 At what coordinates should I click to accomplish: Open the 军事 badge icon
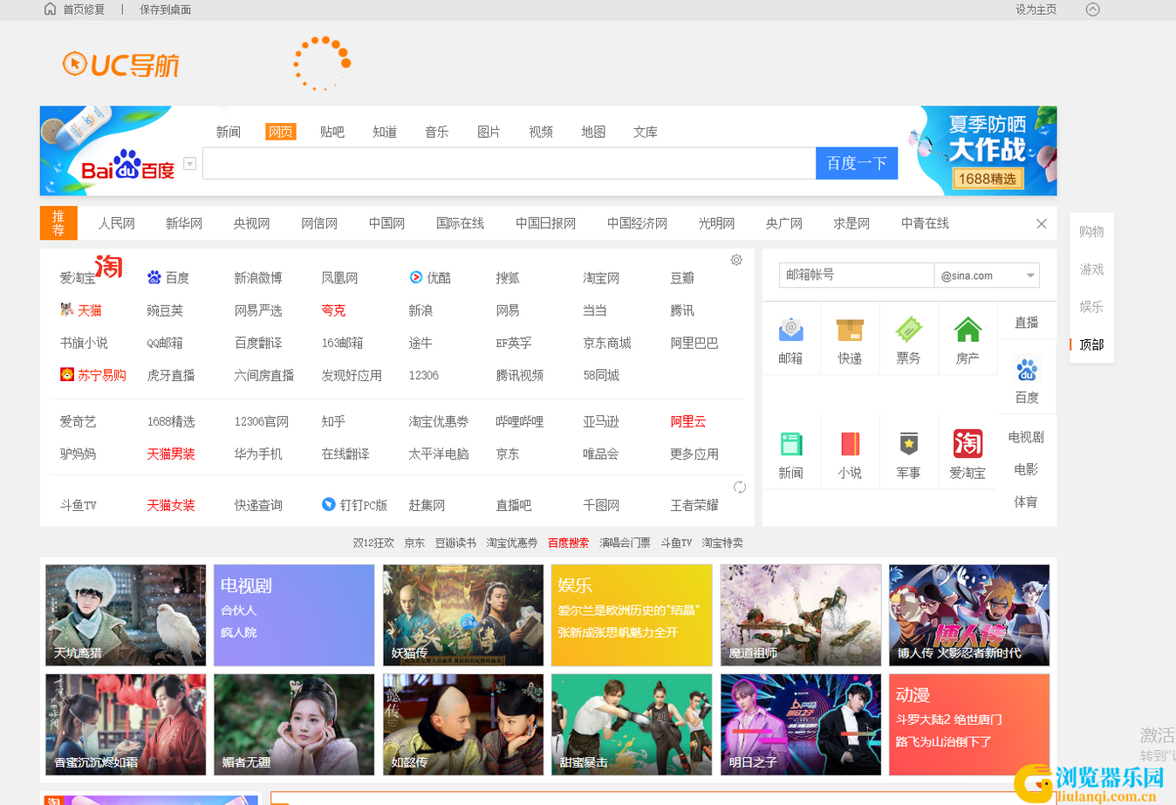[x=908, y=444]
